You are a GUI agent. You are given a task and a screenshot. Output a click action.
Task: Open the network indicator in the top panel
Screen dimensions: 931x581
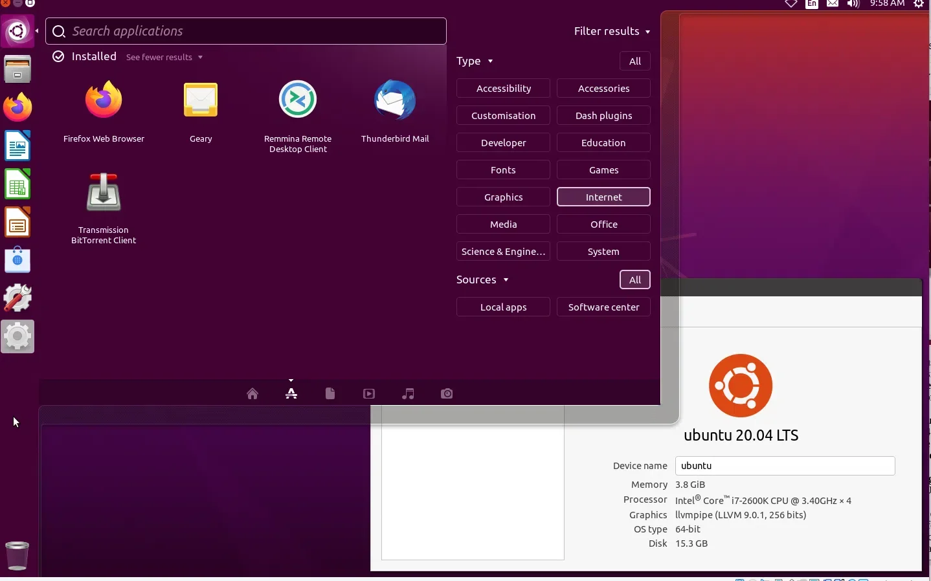[791, 4]
